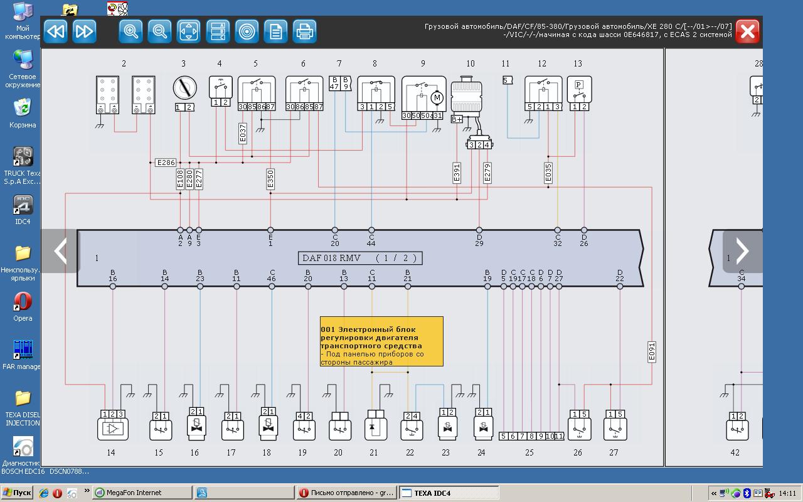Select relay component number 6
This screenshot has width=803, height=502.
pyautogui.click(x=304, y=94)
